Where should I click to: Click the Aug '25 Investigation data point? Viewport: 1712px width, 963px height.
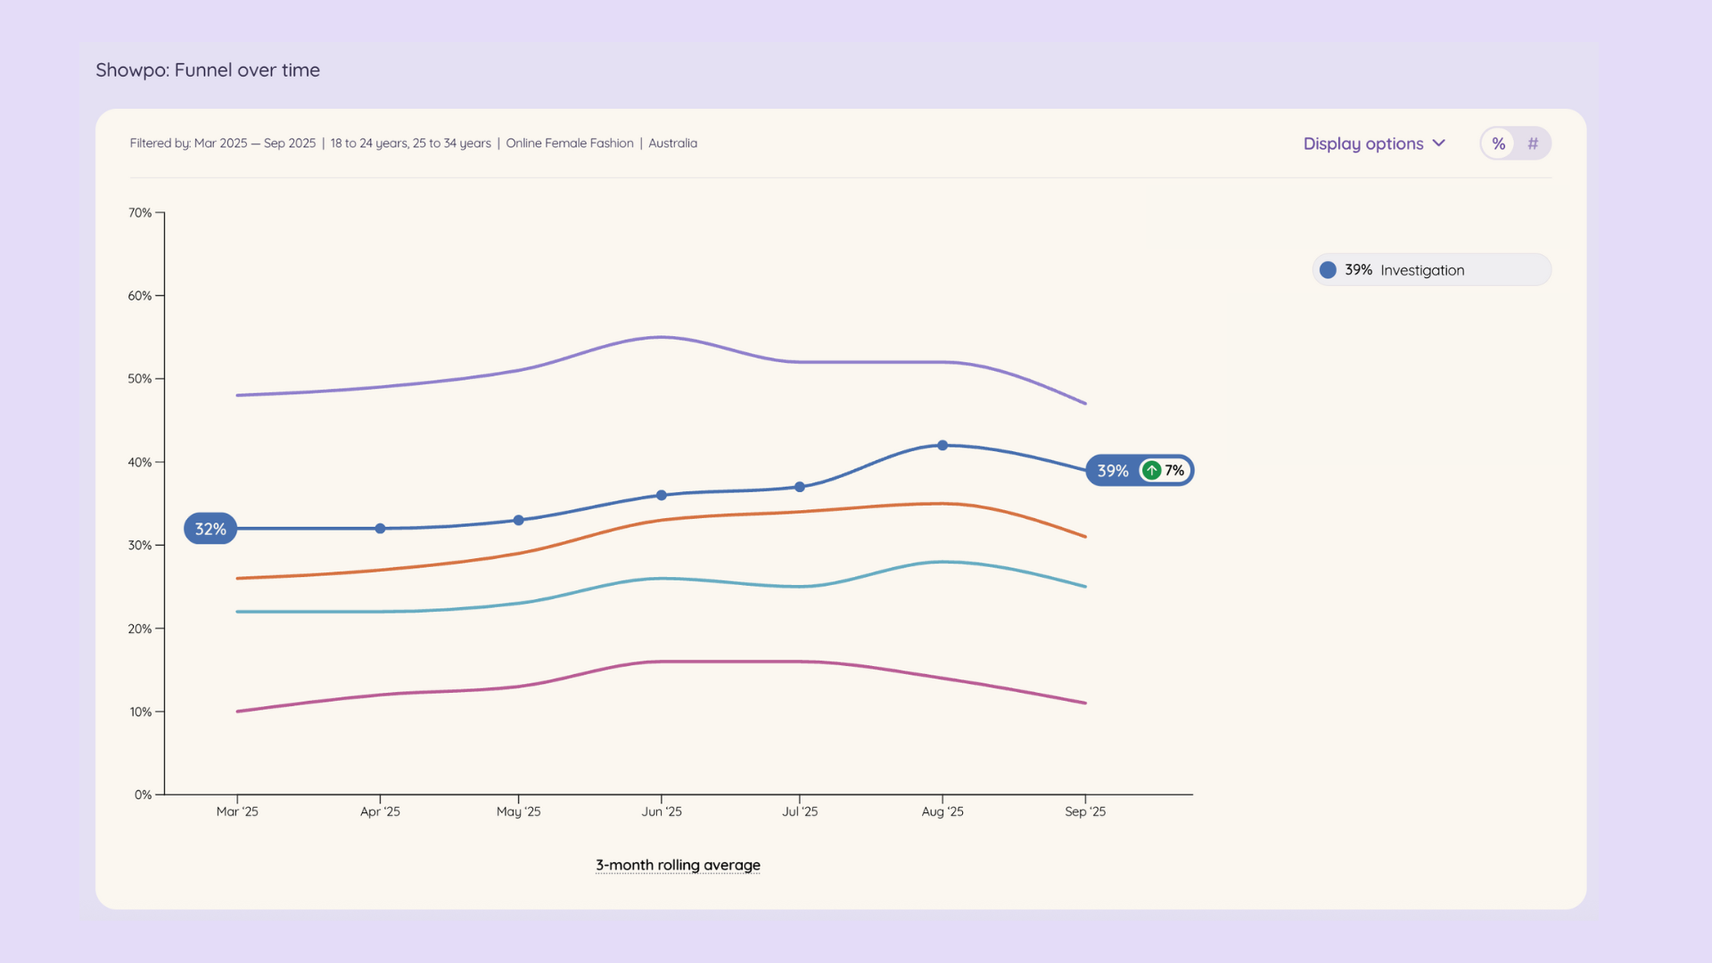coord(942,445)
